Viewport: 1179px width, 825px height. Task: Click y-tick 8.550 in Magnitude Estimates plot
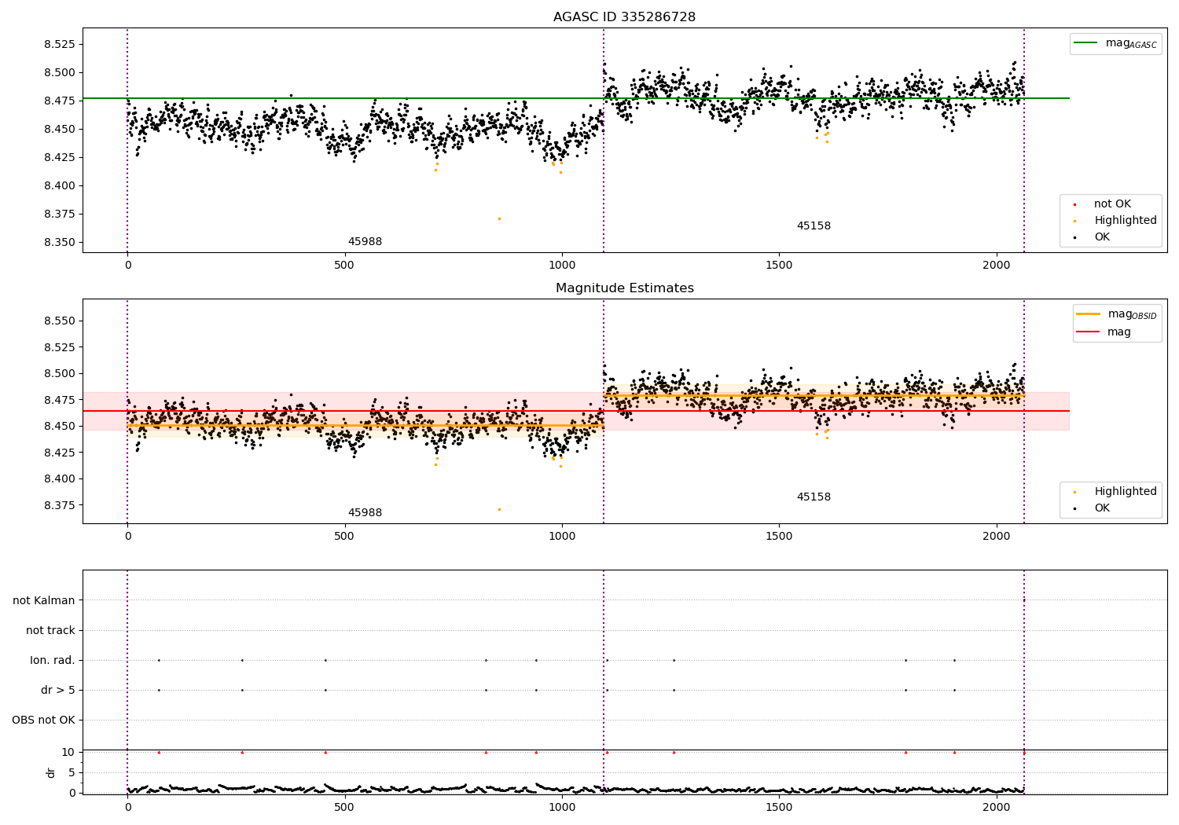coord(60,321)
